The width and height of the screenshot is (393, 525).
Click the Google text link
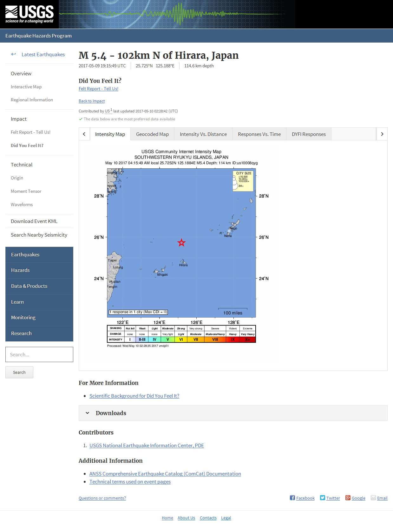(358, 498)
